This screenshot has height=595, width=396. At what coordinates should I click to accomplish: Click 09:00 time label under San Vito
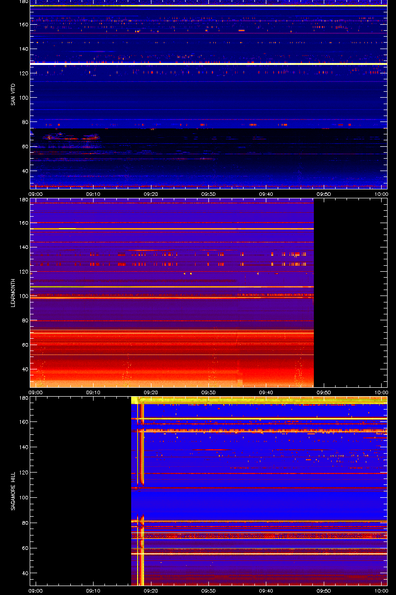[x=36, y=194]
